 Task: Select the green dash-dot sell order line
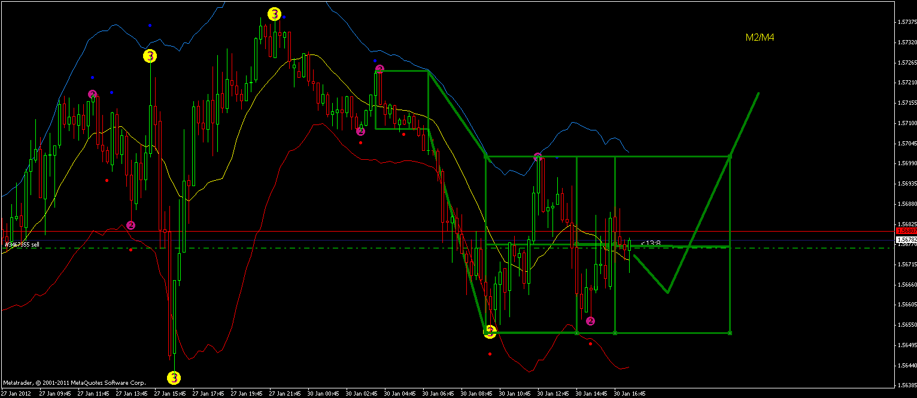[447, 248]
